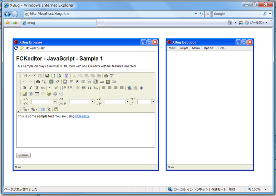Insert an image button form element
This screenshot has height=196, width=276.
(108, 82)
